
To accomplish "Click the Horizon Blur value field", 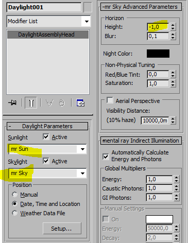I will pos(158,36).
